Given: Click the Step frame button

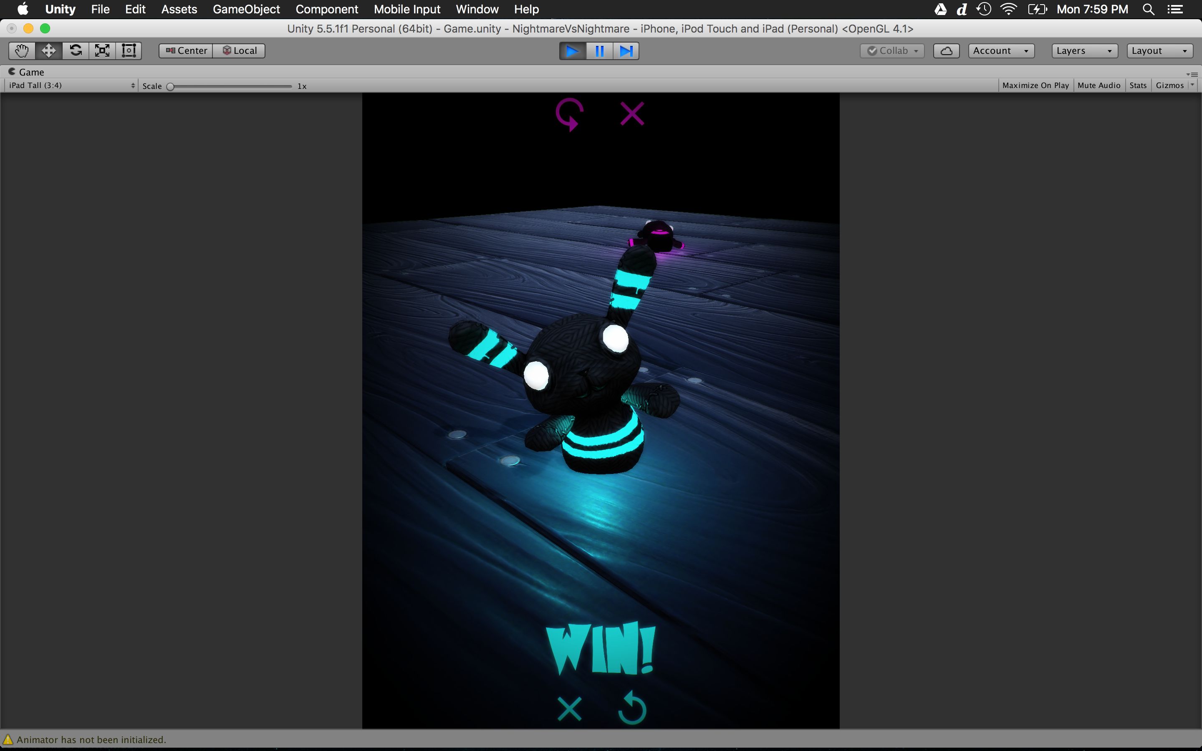Looking at the screenshot, I should (626, 50).
